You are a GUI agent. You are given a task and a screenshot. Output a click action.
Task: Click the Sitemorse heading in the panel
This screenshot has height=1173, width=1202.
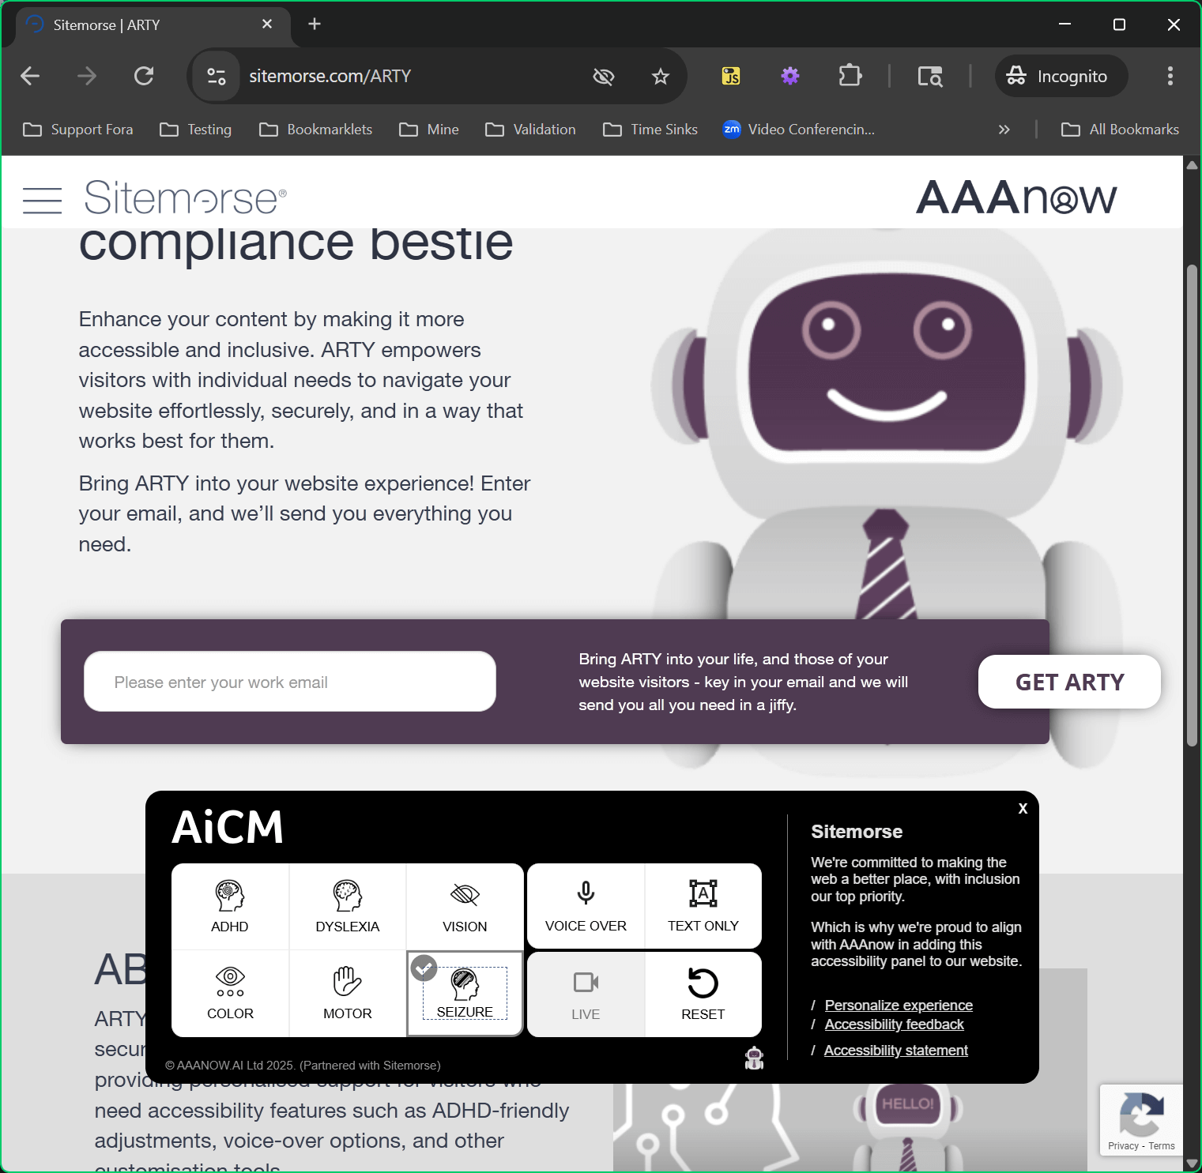pos(857,832)
